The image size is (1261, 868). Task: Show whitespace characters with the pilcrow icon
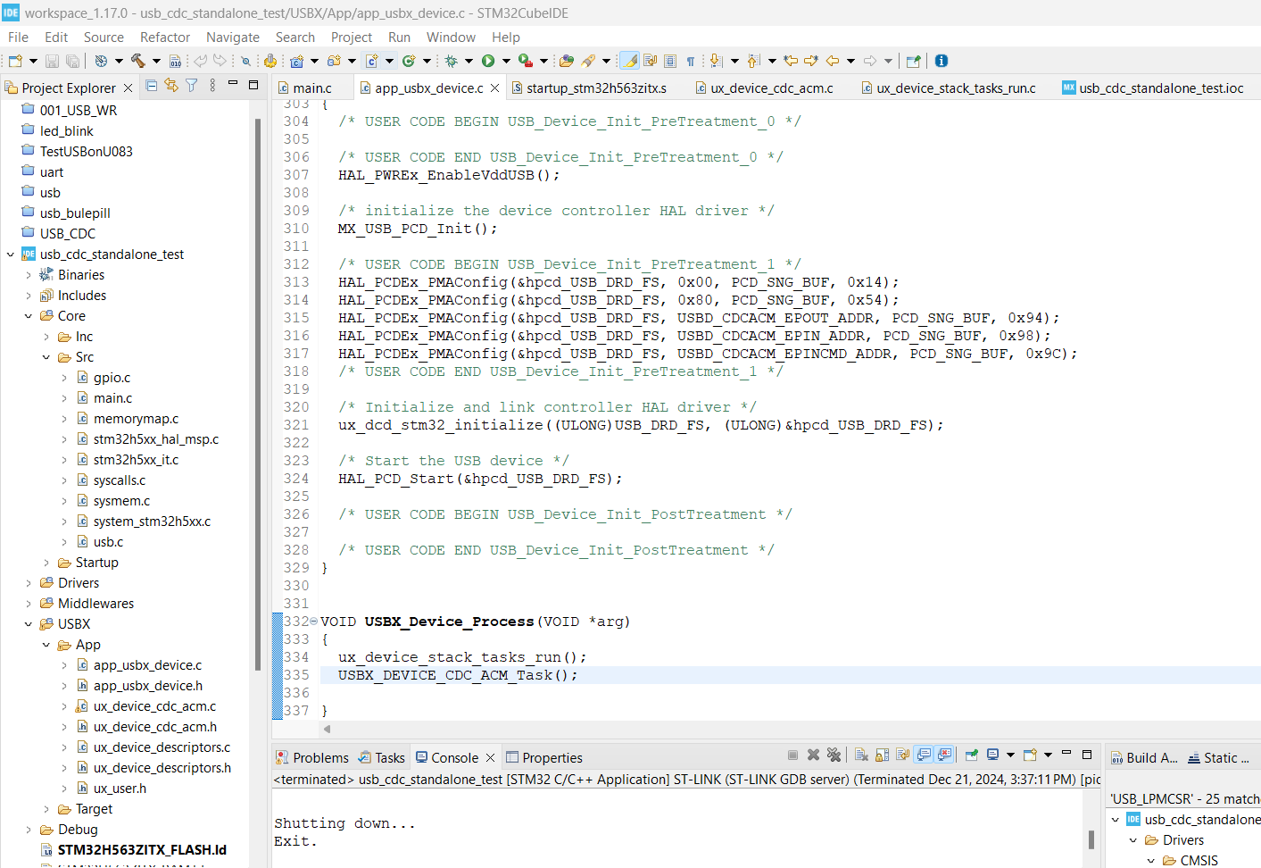pyautogui.click(x=690, y=61)
